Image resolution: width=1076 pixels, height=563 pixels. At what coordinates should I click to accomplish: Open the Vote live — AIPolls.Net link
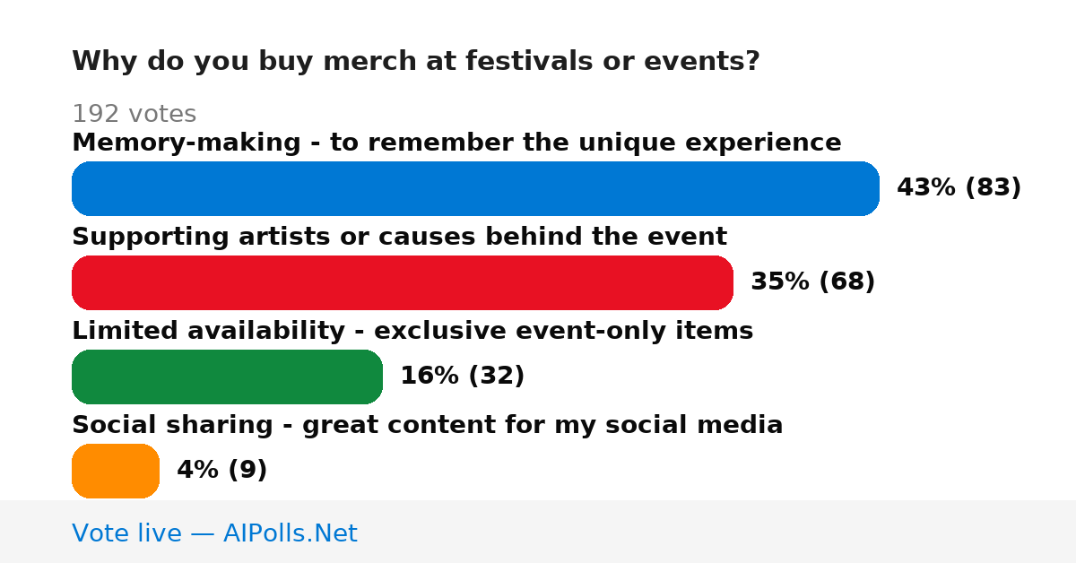(x=214, y=533)
